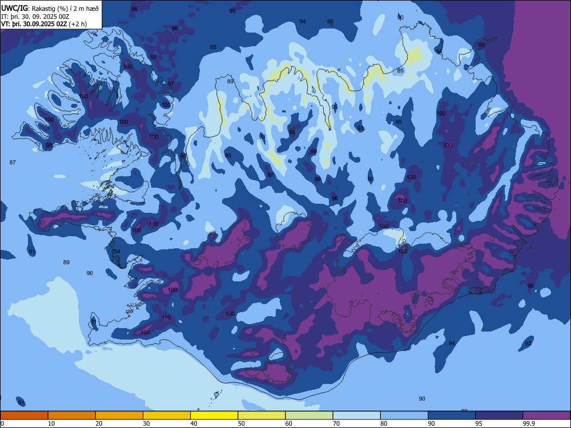Screen dimensions: 571x428
Task: Click the dark blue 90–95 legend swatch
Action: click(452, 415)
